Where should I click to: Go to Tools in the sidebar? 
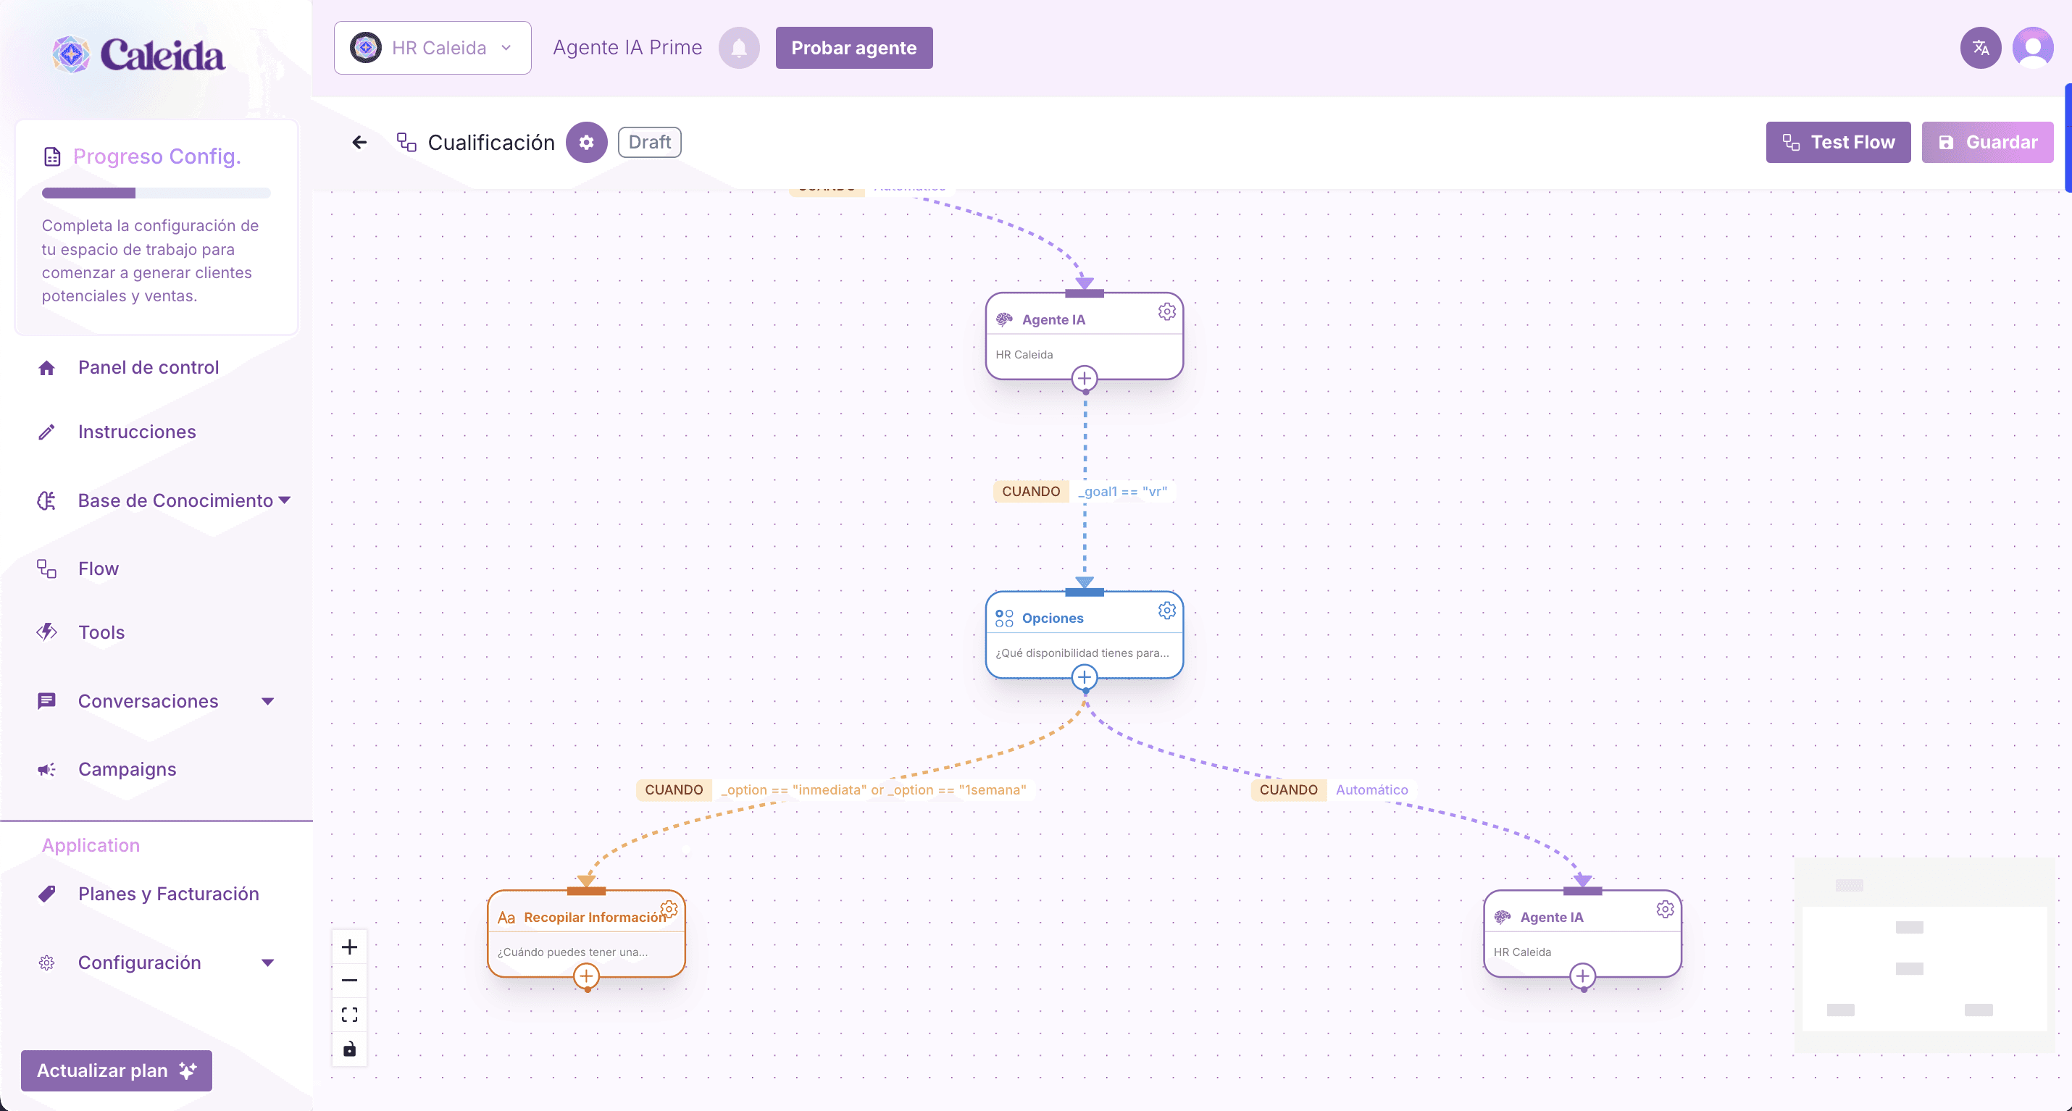(101, 632)
